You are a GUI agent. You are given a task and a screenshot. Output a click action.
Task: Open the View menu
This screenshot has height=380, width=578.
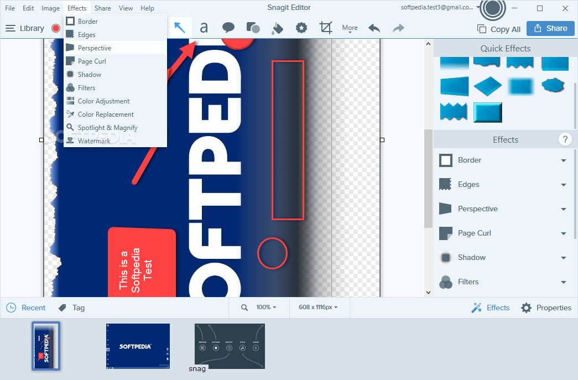[x=126, y=8]
